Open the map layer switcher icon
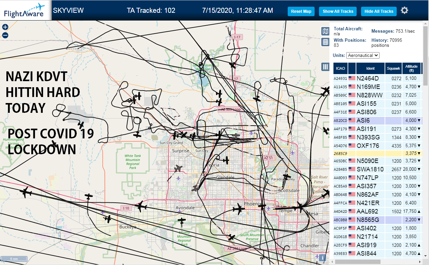This screenshot has height=265, width=429. pyautogui.click(x=325, y=31)
